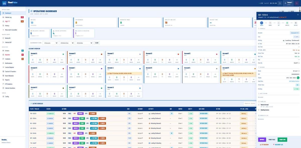Image resolution: width=301 pixels, height=148 pixels.
Task: Click the Gate Out step circle
Action: (x=296, y=23)
